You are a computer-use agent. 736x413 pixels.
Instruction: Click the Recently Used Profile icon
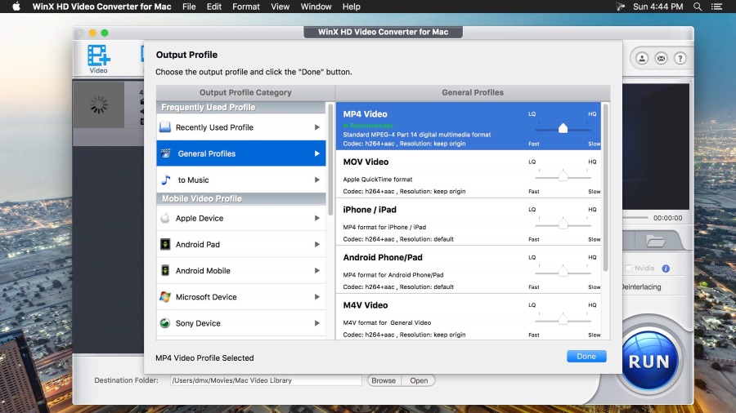(164, 127)
